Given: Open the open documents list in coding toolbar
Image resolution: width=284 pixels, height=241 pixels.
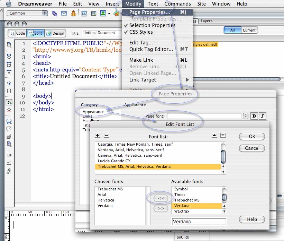Looking at the screenshot, I should pyautogui.click(x=9, y=45).
